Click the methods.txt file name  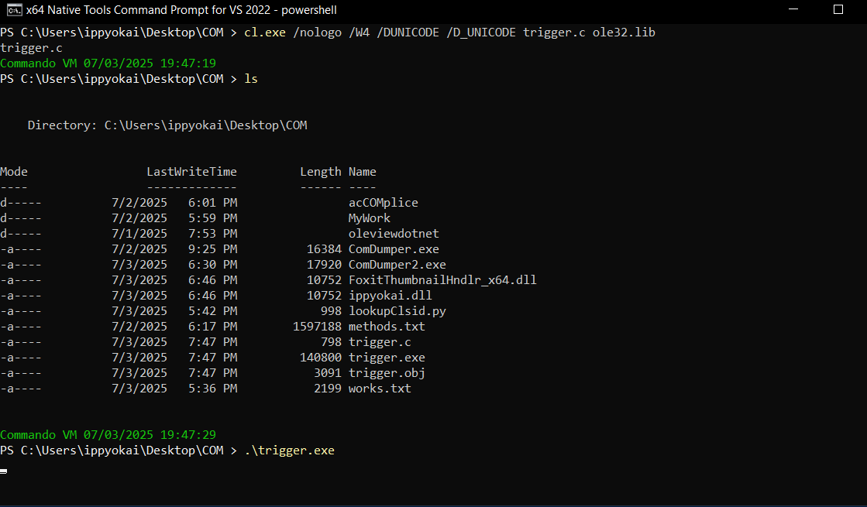(x=387, y=327)
